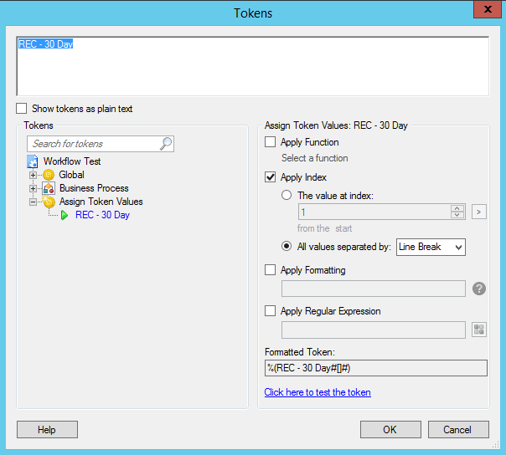Enable the Apply Regular Expression checkbox
The width and height of the screenshot is (506, 455).
coord(270,311)
